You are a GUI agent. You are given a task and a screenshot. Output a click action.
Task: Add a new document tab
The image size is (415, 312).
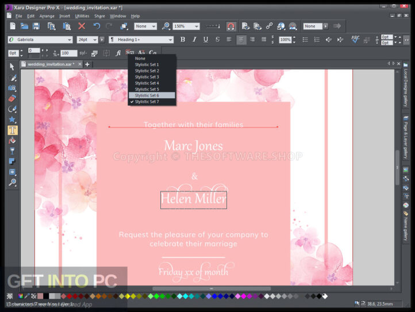(87, 64)
